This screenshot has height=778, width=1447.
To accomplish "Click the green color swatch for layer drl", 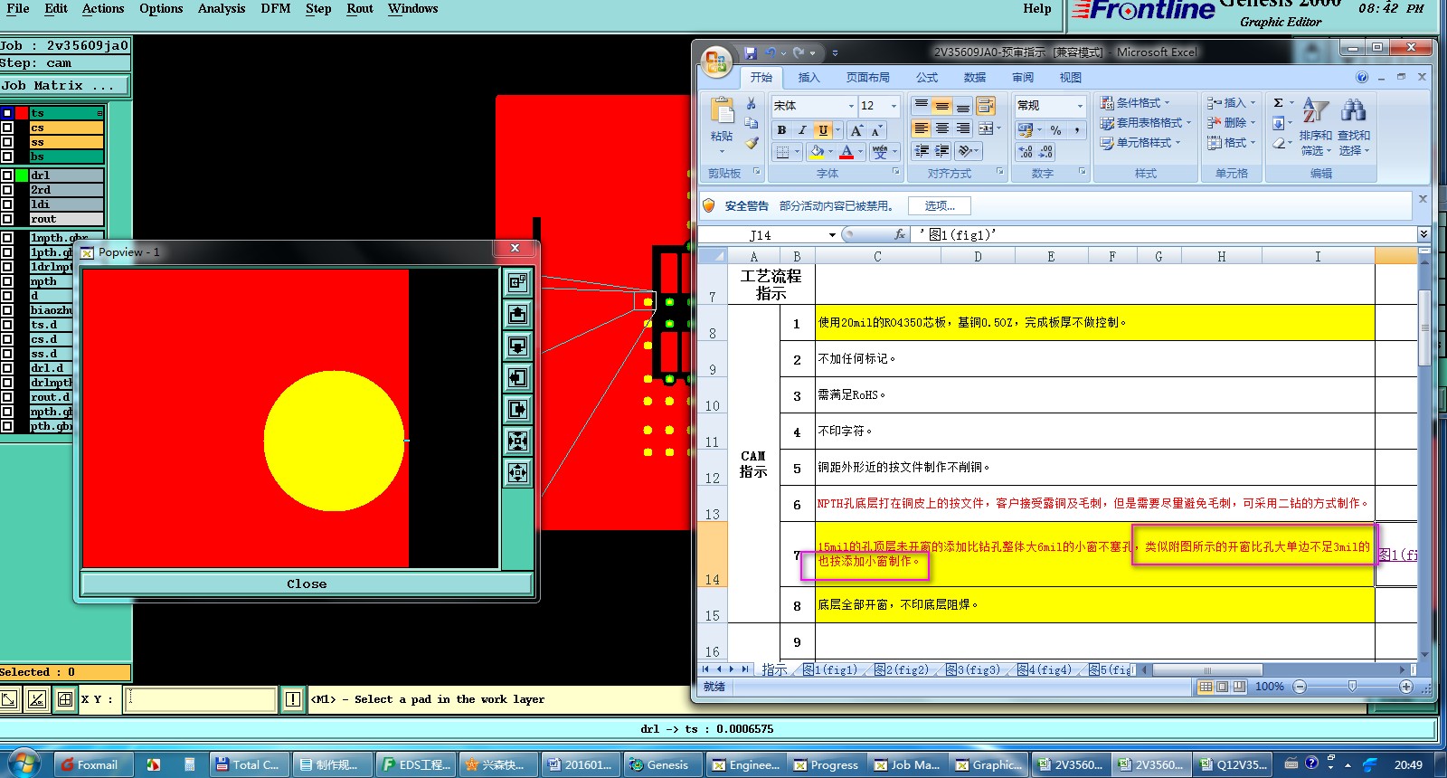I will [x=22, y=176].
